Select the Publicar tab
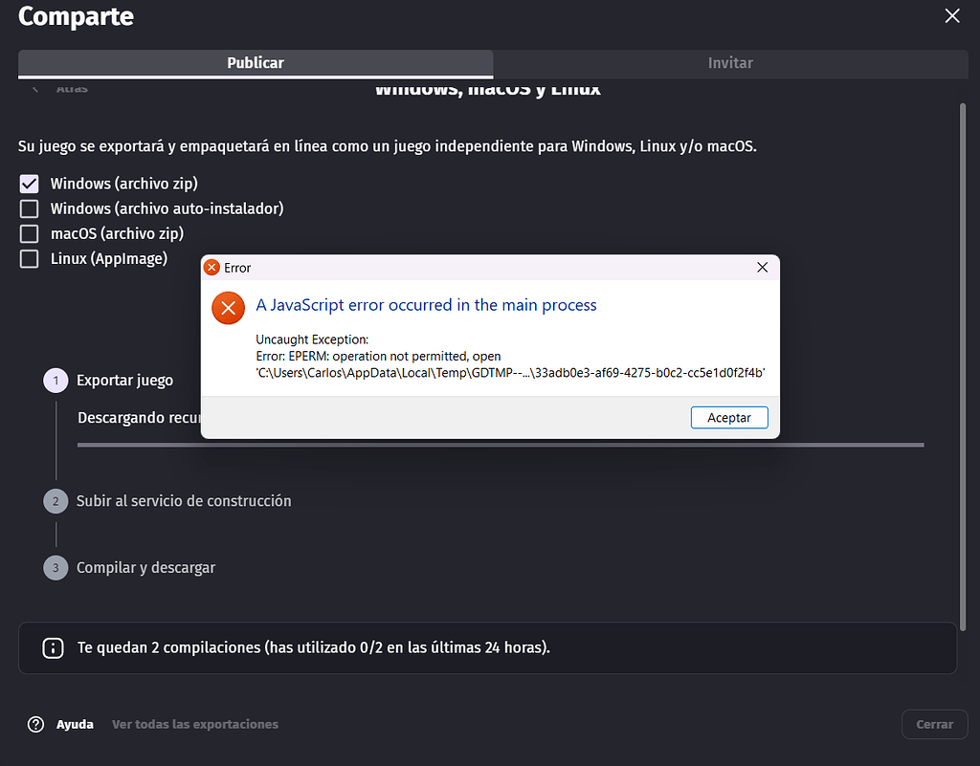The image size is (980, 766). [x=255, y=63]
